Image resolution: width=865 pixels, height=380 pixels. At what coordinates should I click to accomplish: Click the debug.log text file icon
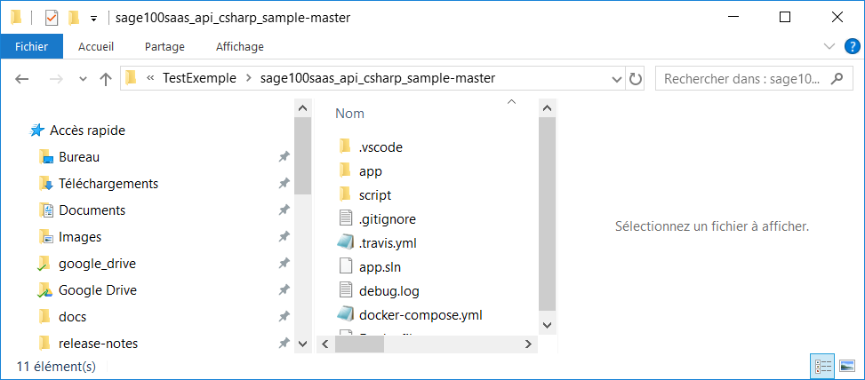pos(345,291)
